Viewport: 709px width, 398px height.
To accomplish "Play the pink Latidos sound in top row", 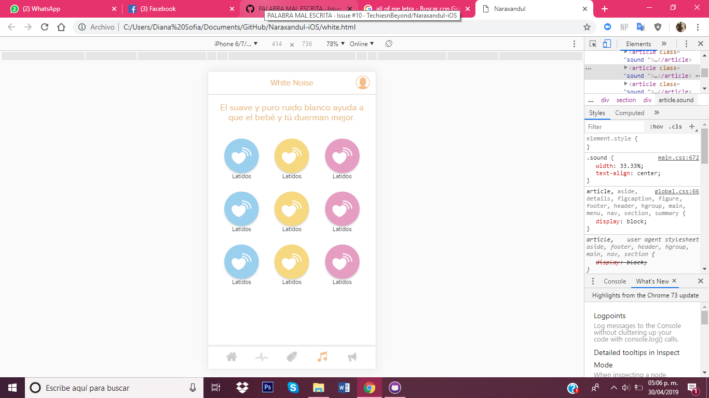I will [x=342, y=155].
